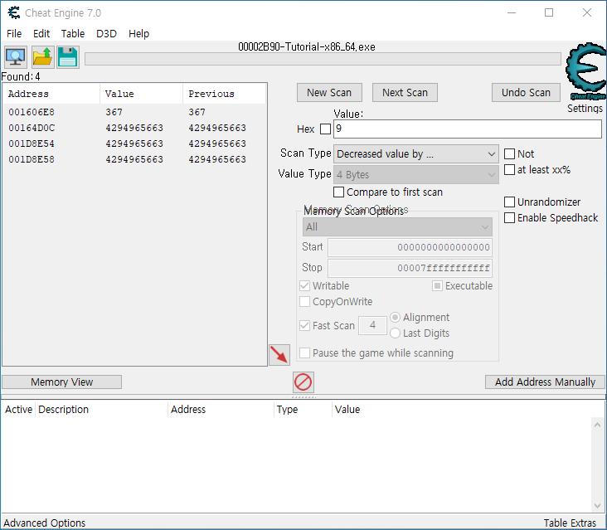Click the Next Scan button
Viewport: 607px width, 530px height.
click(405, 93)
